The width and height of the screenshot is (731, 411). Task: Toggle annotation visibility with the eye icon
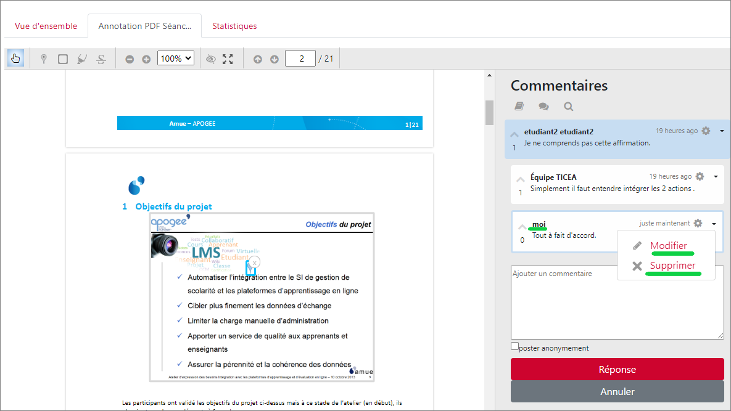[211, 59]
